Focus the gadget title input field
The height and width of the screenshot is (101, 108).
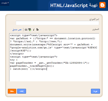coord(58,23)
